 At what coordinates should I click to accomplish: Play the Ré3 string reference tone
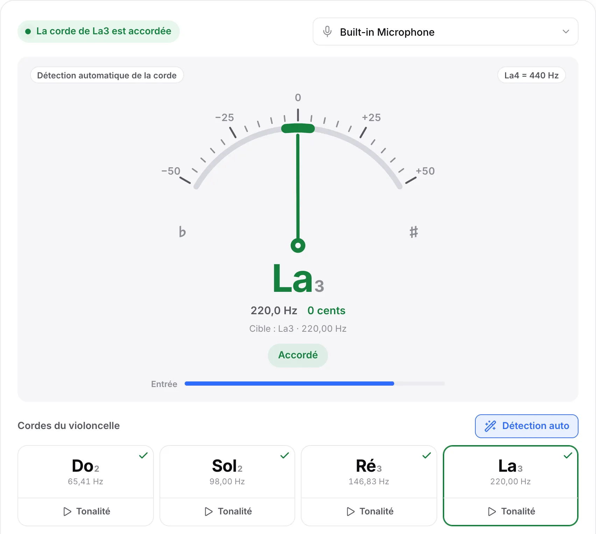click(369, 512)
